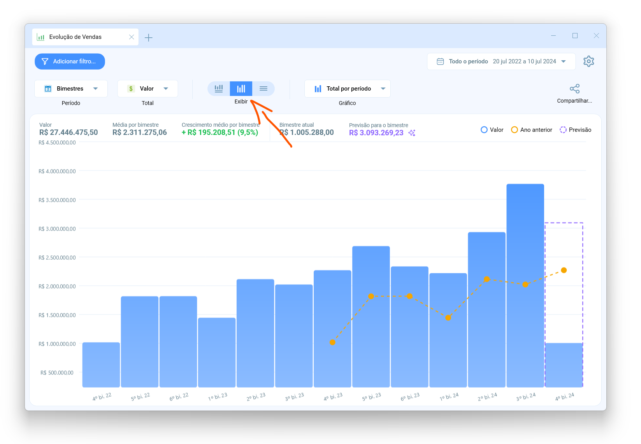The width and height of the screenshot is (641, 444).
Task: Click the funnel filter icon
Action: click(x=45, y=61)
